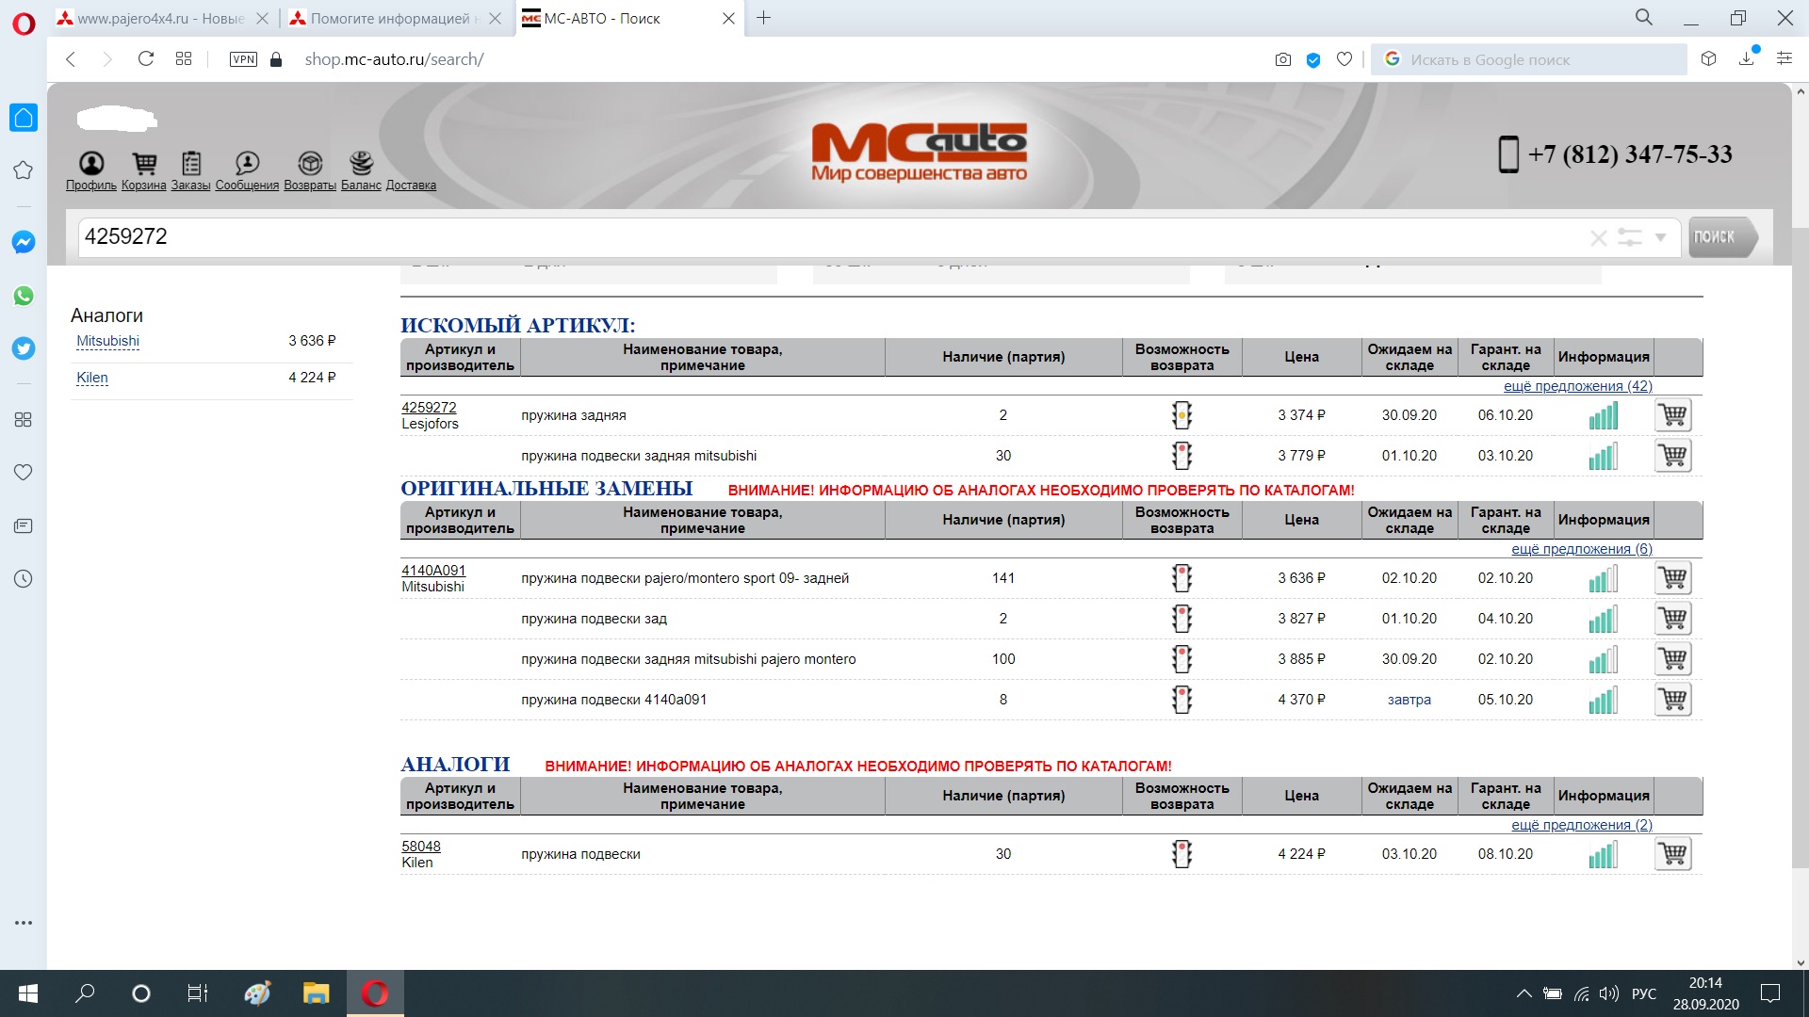Add Lesjofors 4259272 spring to cart
This screenshot has width=1809, height=1017.
[x=1672, y=415]
